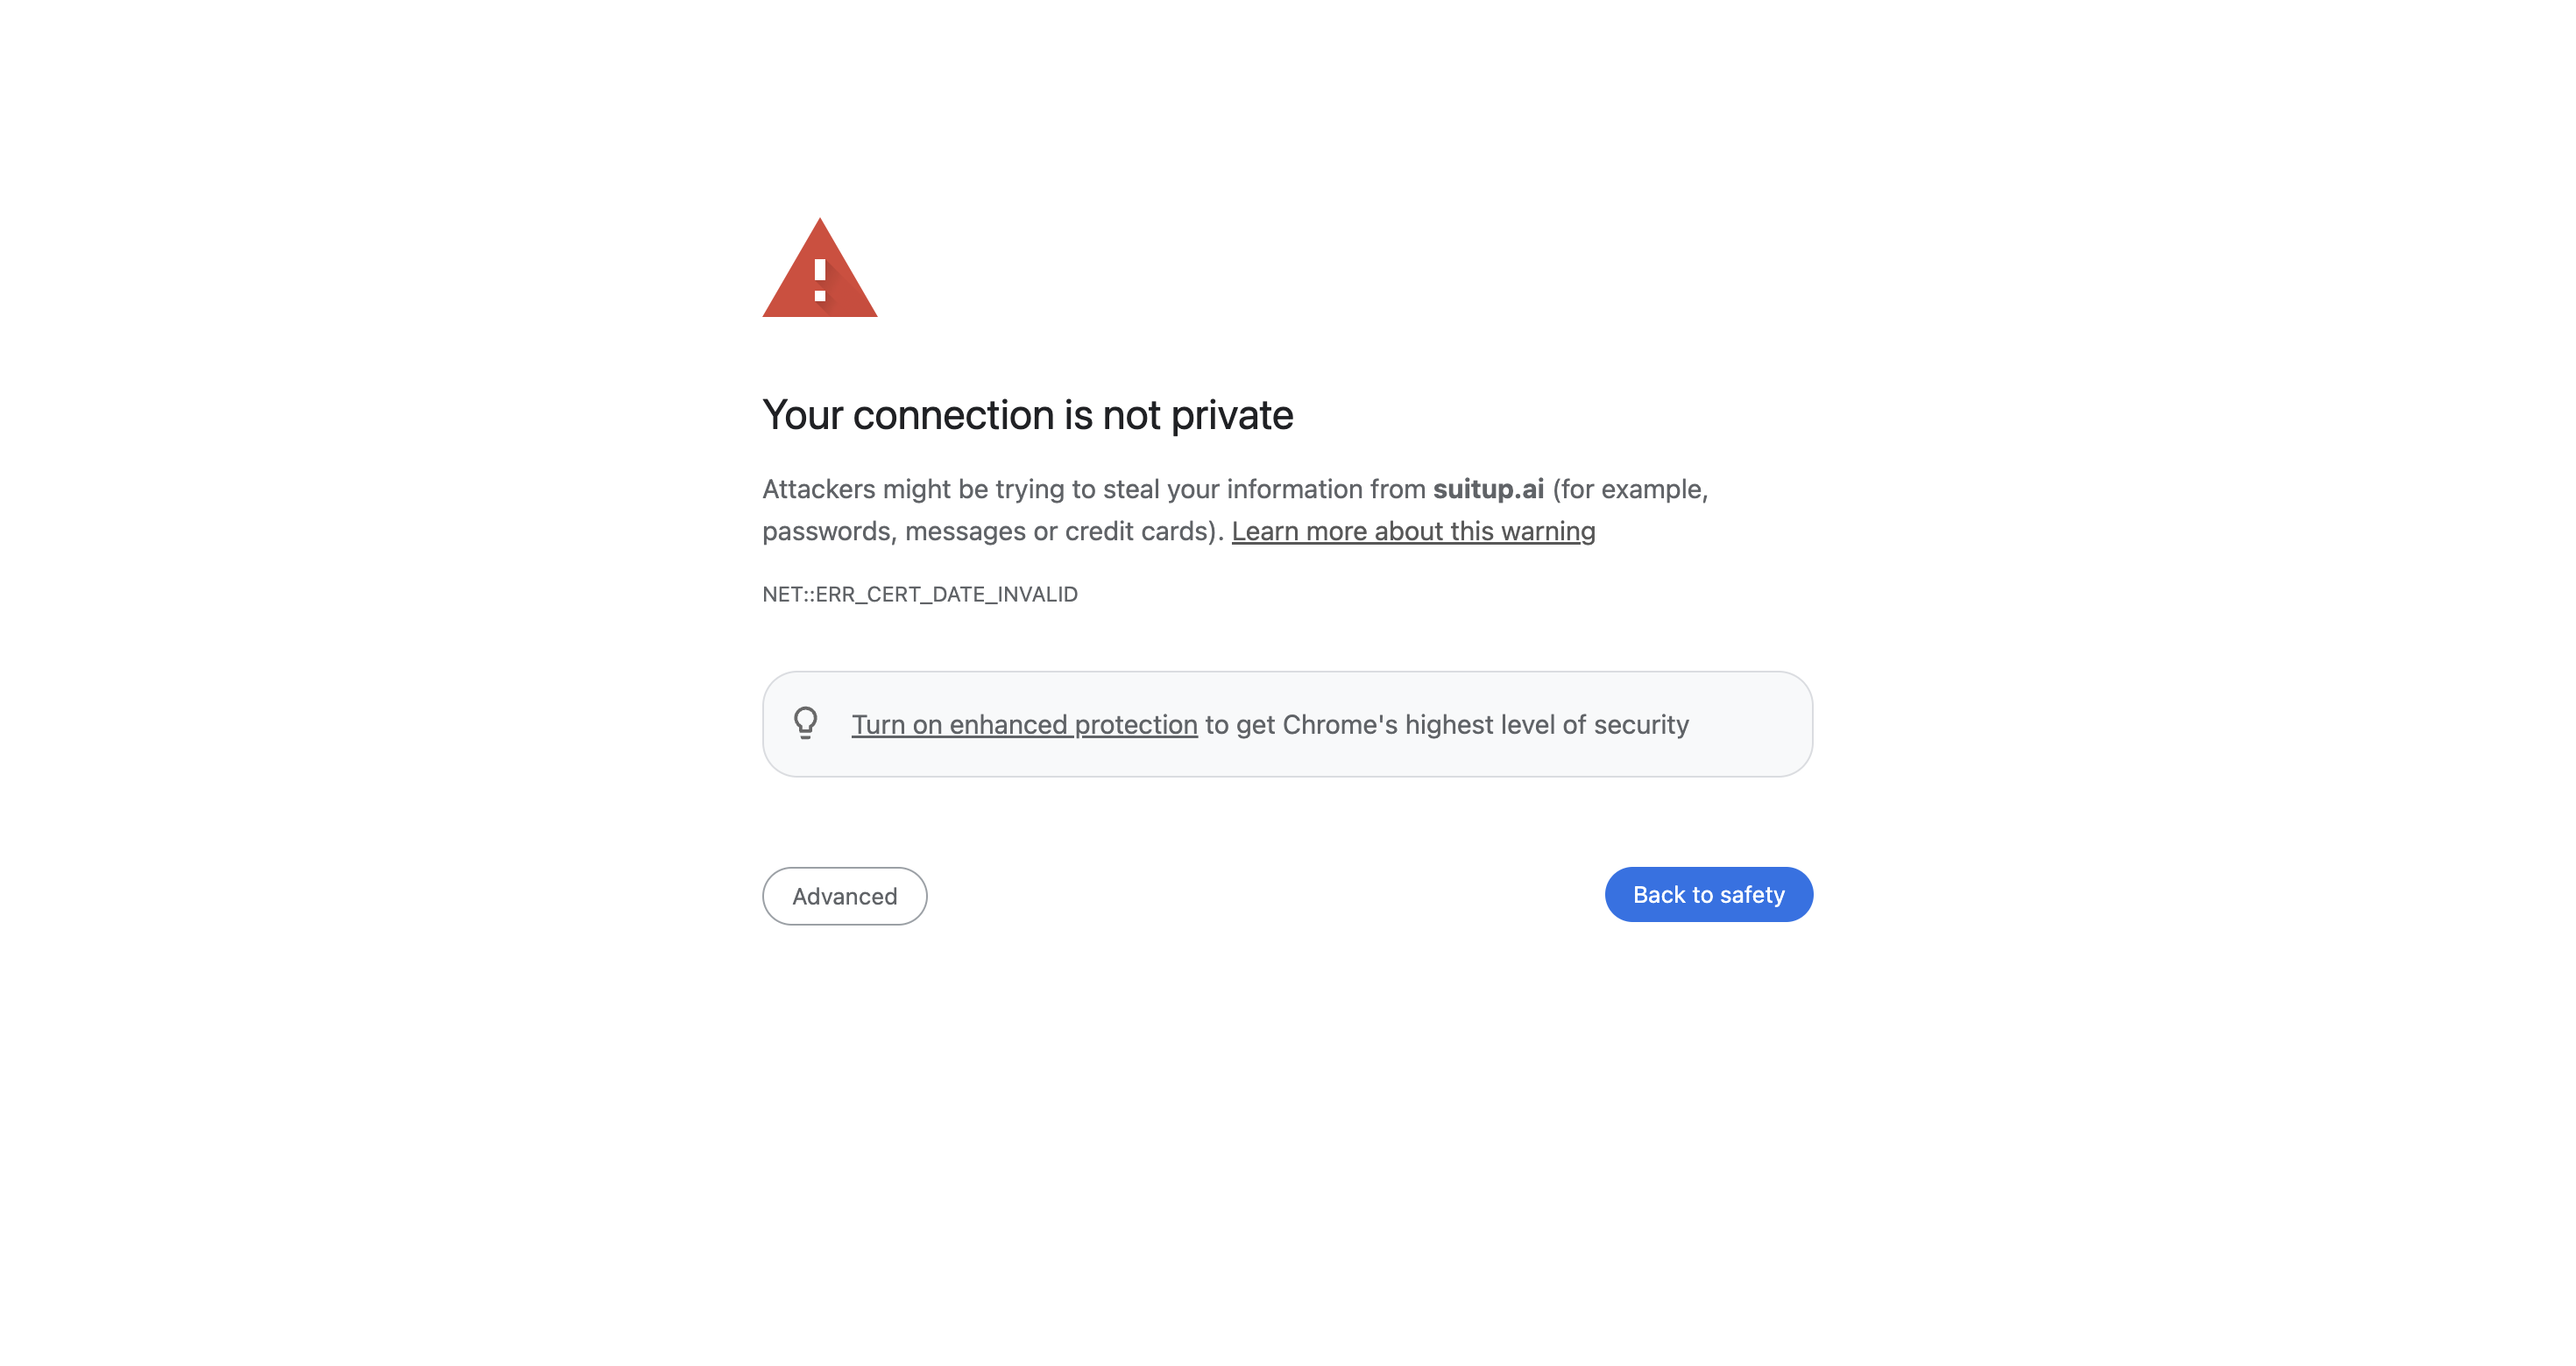Click the NET::ERR_CERT_DATE_INVALID error code

[919, 595]
